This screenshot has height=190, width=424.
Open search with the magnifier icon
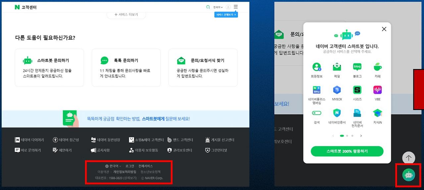[x=208, y=7]
